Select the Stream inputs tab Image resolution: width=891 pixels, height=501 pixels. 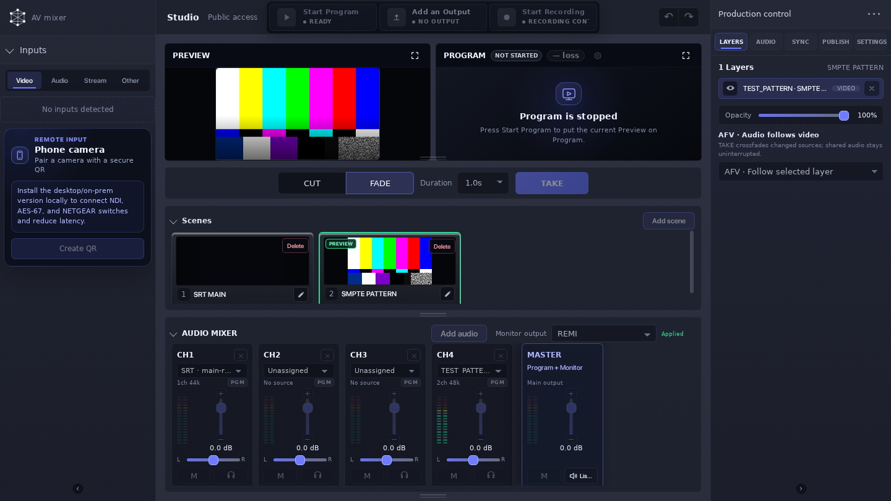coord(95,80)
